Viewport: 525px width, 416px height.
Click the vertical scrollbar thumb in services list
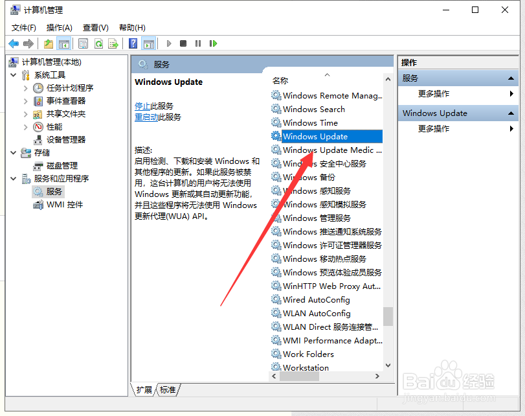click(x=388, y=316)
